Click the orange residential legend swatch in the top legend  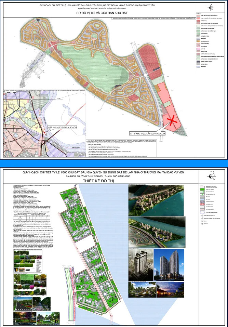point(198,41)
